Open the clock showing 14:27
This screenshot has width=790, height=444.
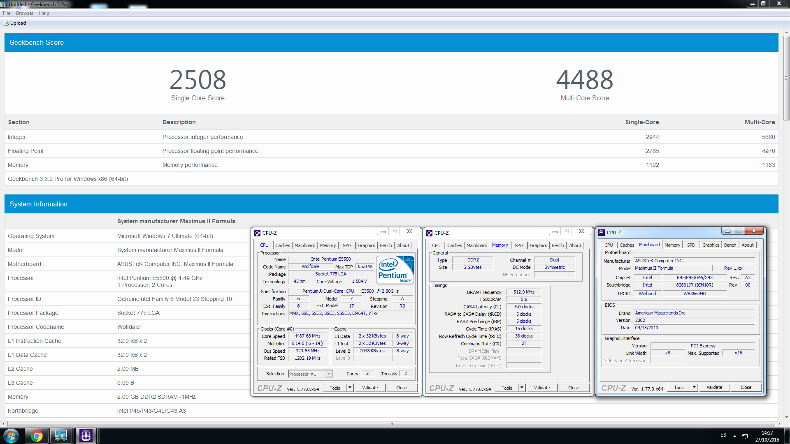(767, 436)
